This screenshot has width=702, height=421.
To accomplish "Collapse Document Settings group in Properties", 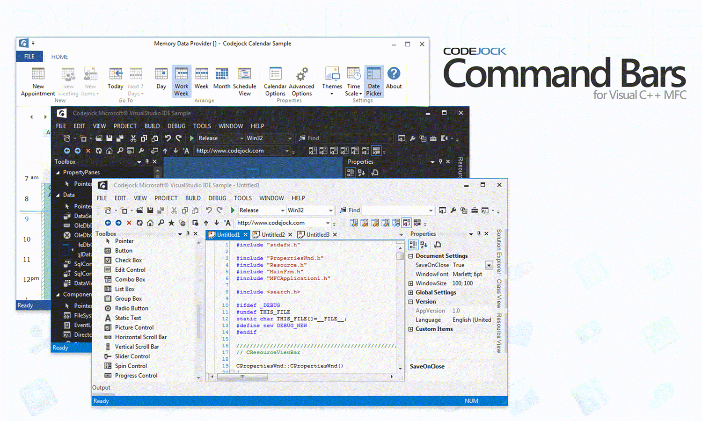I will (411, 256).
